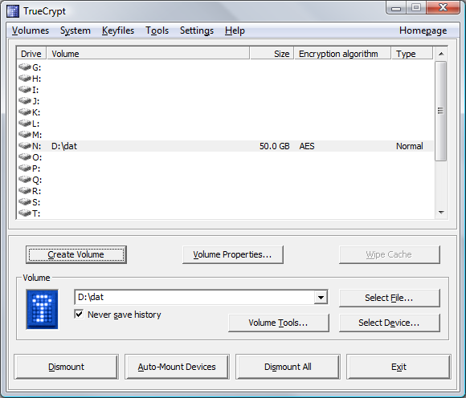
Task: Click the drive icon for M:
Action: (25, 135)
